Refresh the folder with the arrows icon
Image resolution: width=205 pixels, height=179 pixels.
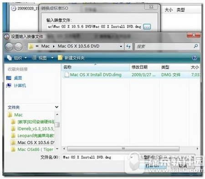128,46
